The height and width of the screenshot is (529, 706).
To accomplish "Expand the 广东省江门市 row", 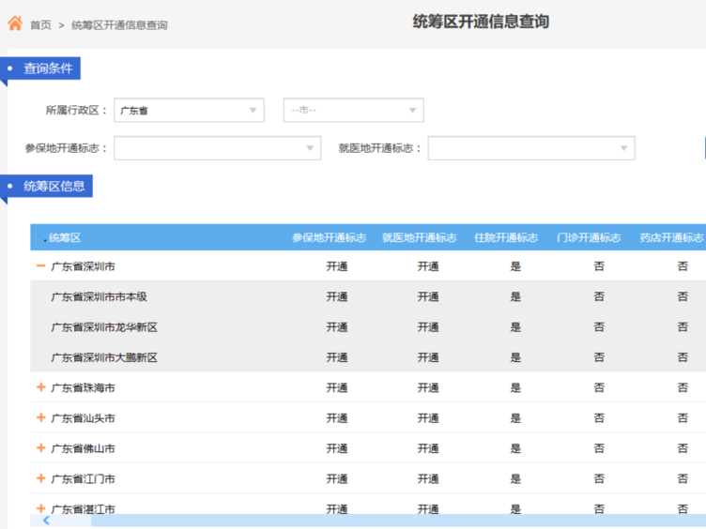I will tap(40, 478).
